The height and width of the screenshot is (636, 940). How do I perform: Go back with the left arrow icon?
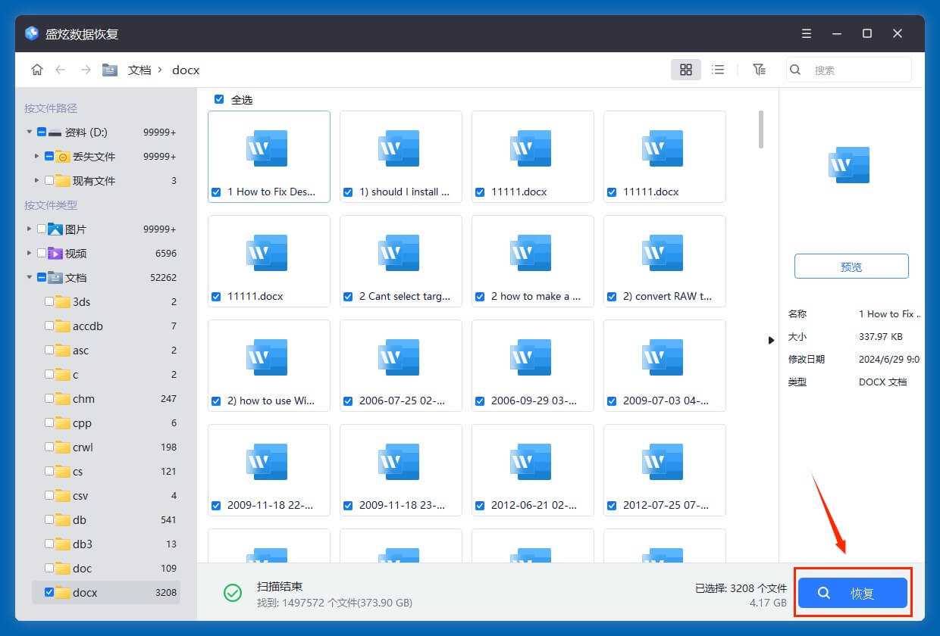[x=61, y=70]
